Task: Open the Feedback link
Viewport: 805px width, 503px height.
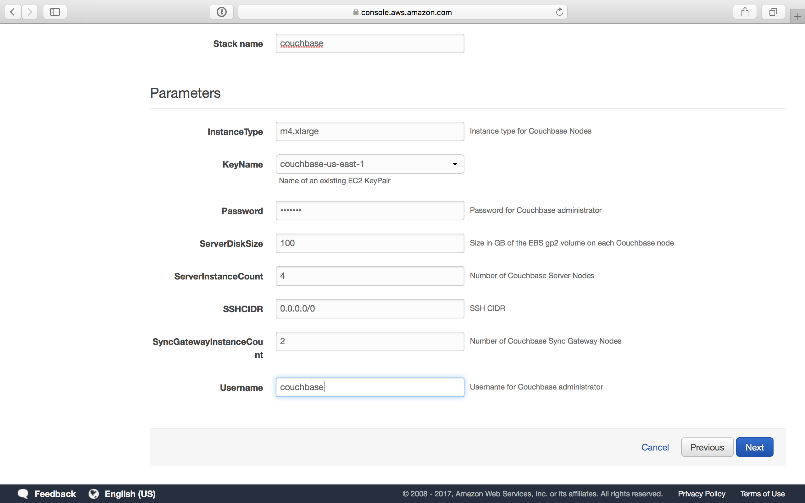Action: [55, 494]
